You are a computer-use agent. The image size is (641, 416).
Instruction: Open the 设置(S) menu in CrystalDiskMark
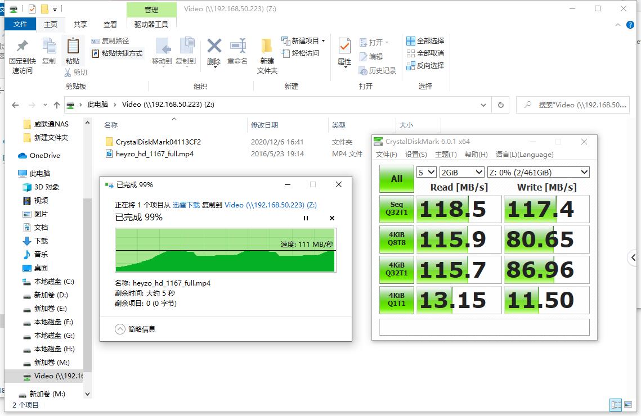415,155
